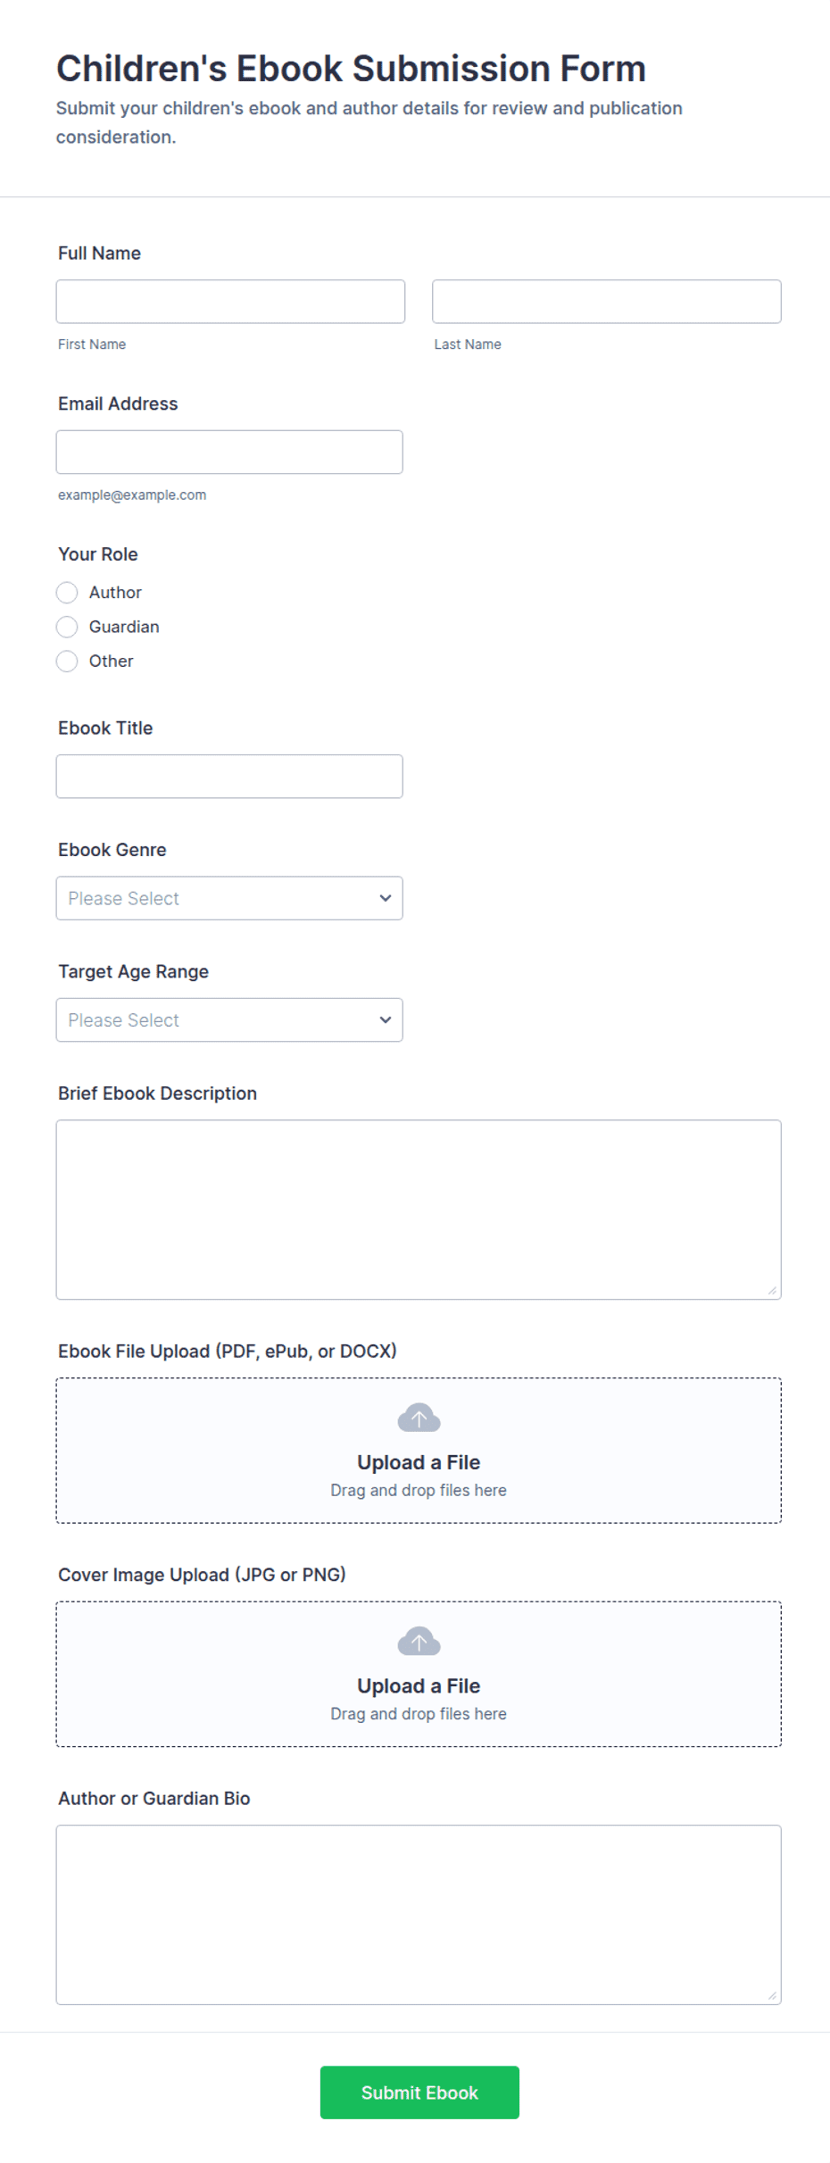This screenshot has width=830, height=2163.
Task: Click the chevron arrow in Target Age Range select
Action: (x=386, y=1019)
